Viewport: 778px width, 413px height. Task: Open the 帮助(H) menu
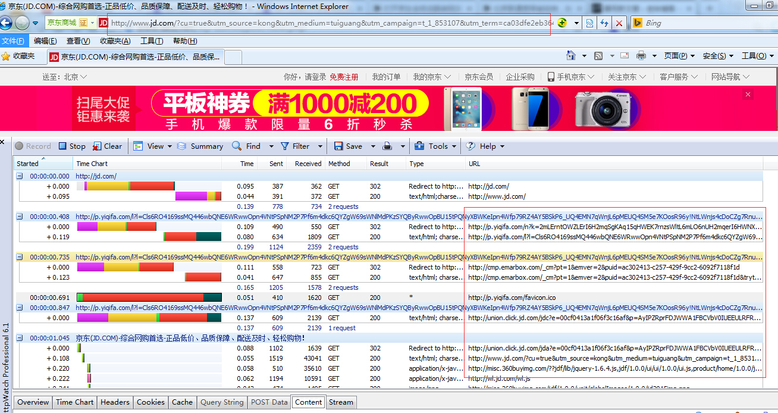[185, 41]
